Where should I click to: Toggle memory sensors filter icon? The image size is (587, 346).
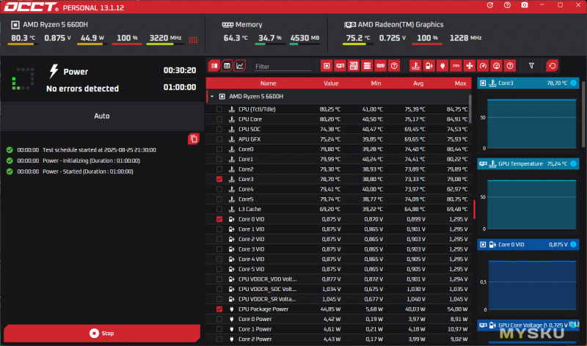[380, 66]
